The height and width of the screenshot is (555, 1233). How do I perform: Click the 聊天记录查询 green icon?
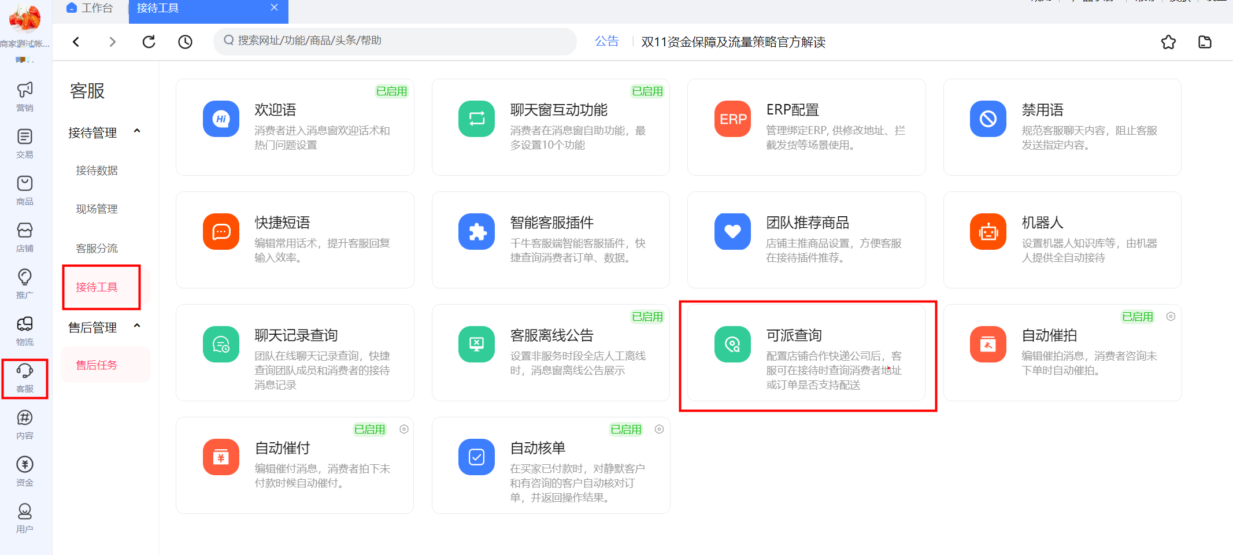click(221, 344)
